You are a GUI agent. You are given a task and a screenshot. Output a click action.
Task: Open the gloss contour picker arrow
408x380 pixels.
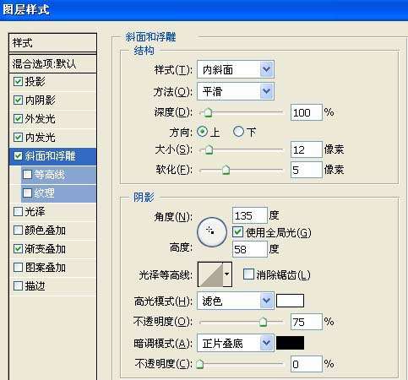pyautogui.click(x=227, y=274)
